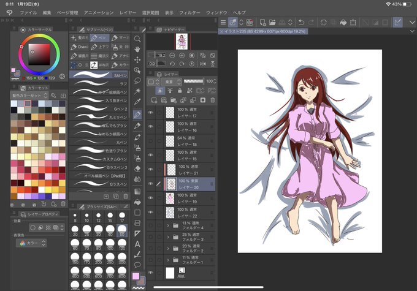Viewport: 417px width, 291px height.
Task: Select the Auto Select magic wand tool
Action: click(137, 91)
